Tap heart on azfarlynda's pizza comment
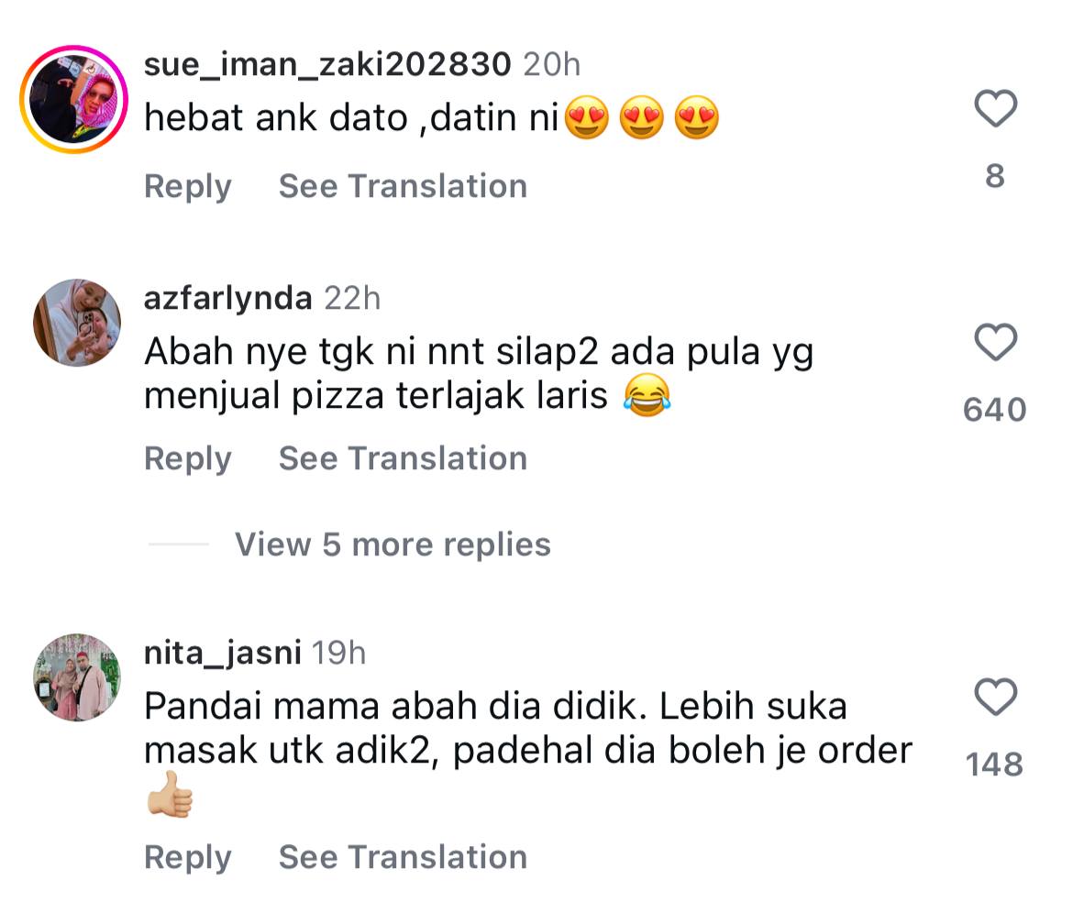 [x=995, y=343]
